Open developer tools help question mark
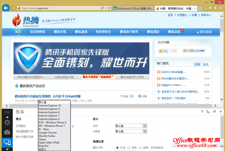The height and width of the screenshot is (151, 225). [x=202, y=111]
